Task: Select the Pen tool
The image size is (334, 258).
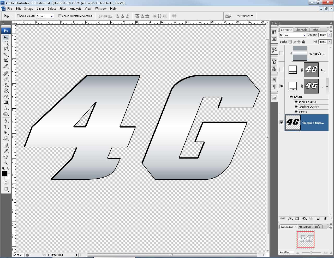Action: tap(6, 121)
